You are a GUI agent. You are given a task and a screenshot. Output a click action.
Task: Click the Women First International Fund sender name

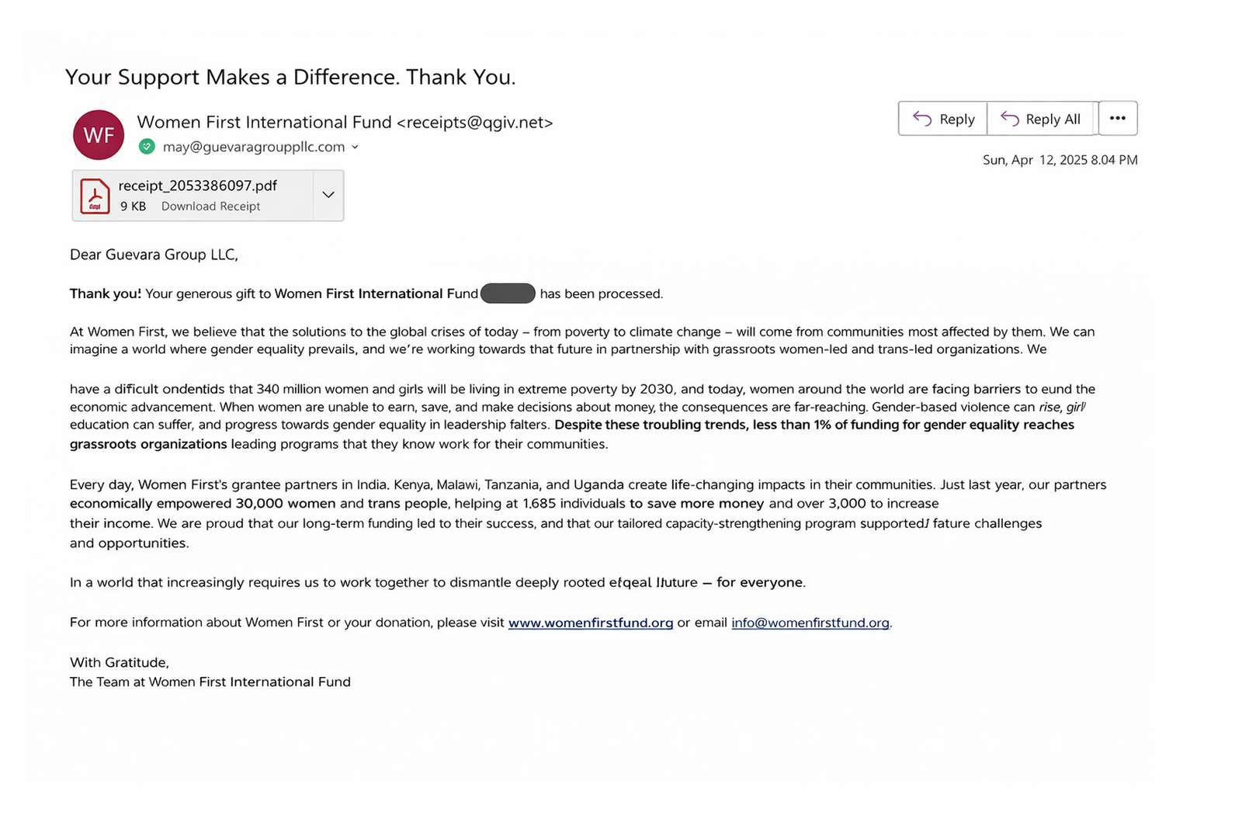click(x=264, y=123)
